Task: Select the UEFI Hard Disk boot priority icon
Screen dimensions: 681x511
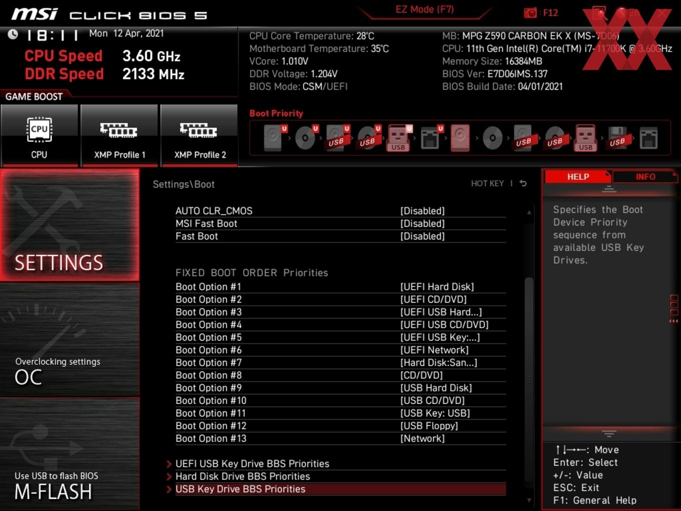Action: pos(273,138)
